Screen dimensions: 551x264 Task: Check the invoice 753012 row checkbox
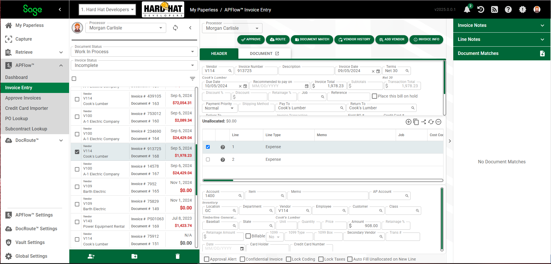pos(77,117)
